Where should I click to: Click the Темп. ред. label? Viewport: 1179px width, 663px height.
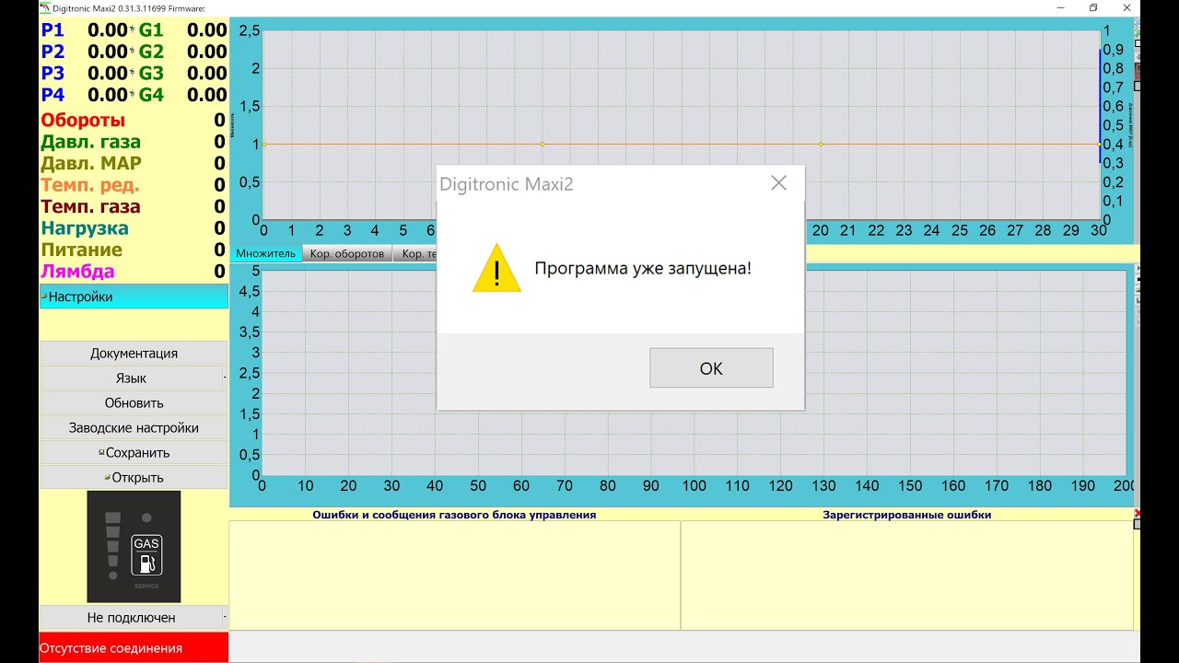coord(90,185)
